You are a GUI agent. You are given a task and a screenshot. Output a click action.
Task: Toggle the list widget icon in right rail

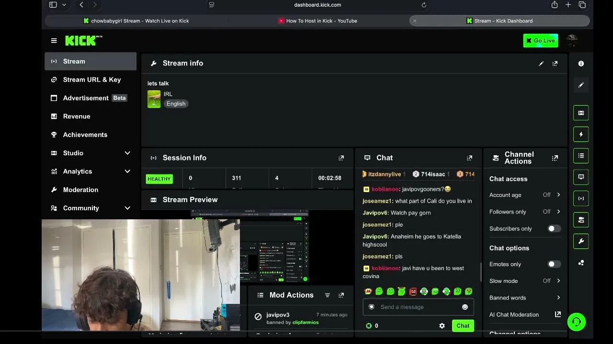click(x=581, y=156)
